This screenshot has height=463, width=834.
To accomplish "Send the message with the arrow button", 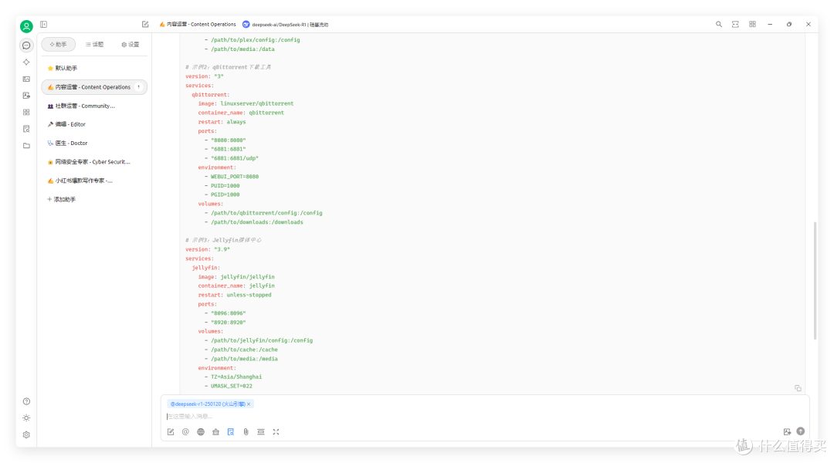I will coord(801,431).
